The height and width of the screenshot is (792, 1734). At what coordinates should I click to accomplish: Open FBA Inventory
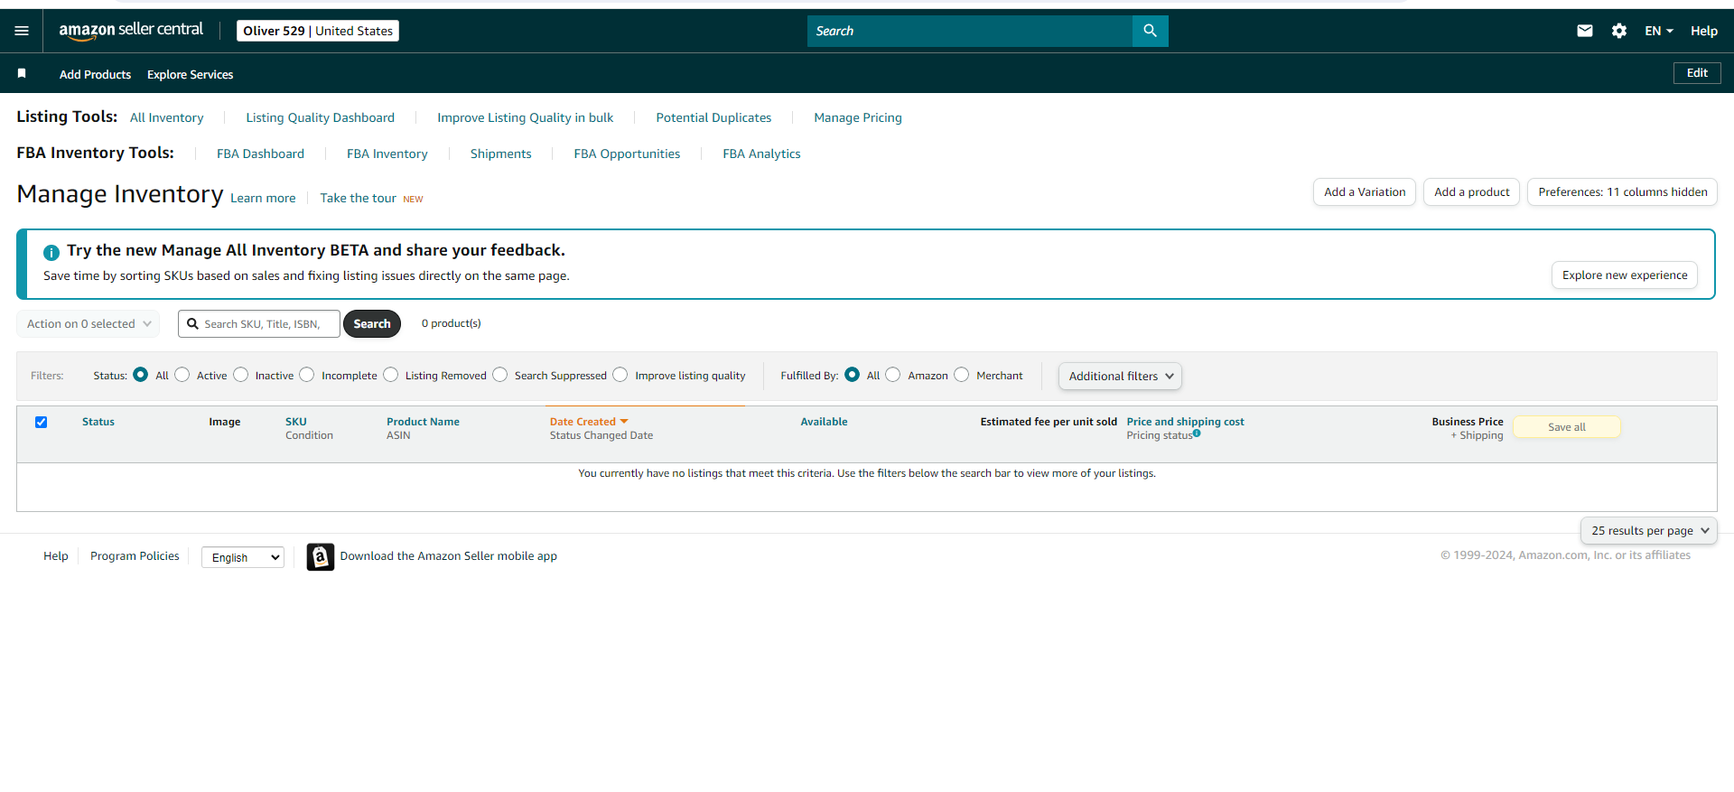[x=387, y=154]
